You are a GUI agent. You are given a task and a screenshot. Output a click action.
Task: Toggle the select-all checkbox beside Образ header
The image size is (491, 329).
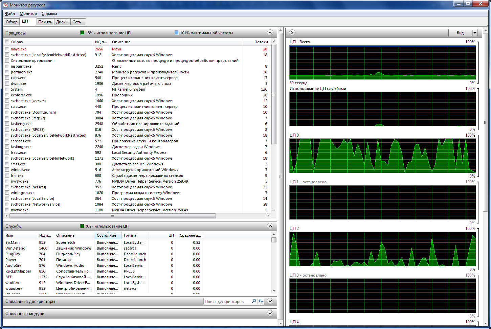point(7,42)
